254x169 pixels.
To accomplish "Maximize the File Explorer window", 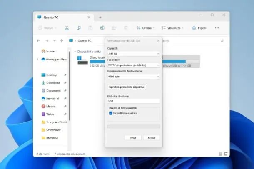I will [x=212, y=15].
